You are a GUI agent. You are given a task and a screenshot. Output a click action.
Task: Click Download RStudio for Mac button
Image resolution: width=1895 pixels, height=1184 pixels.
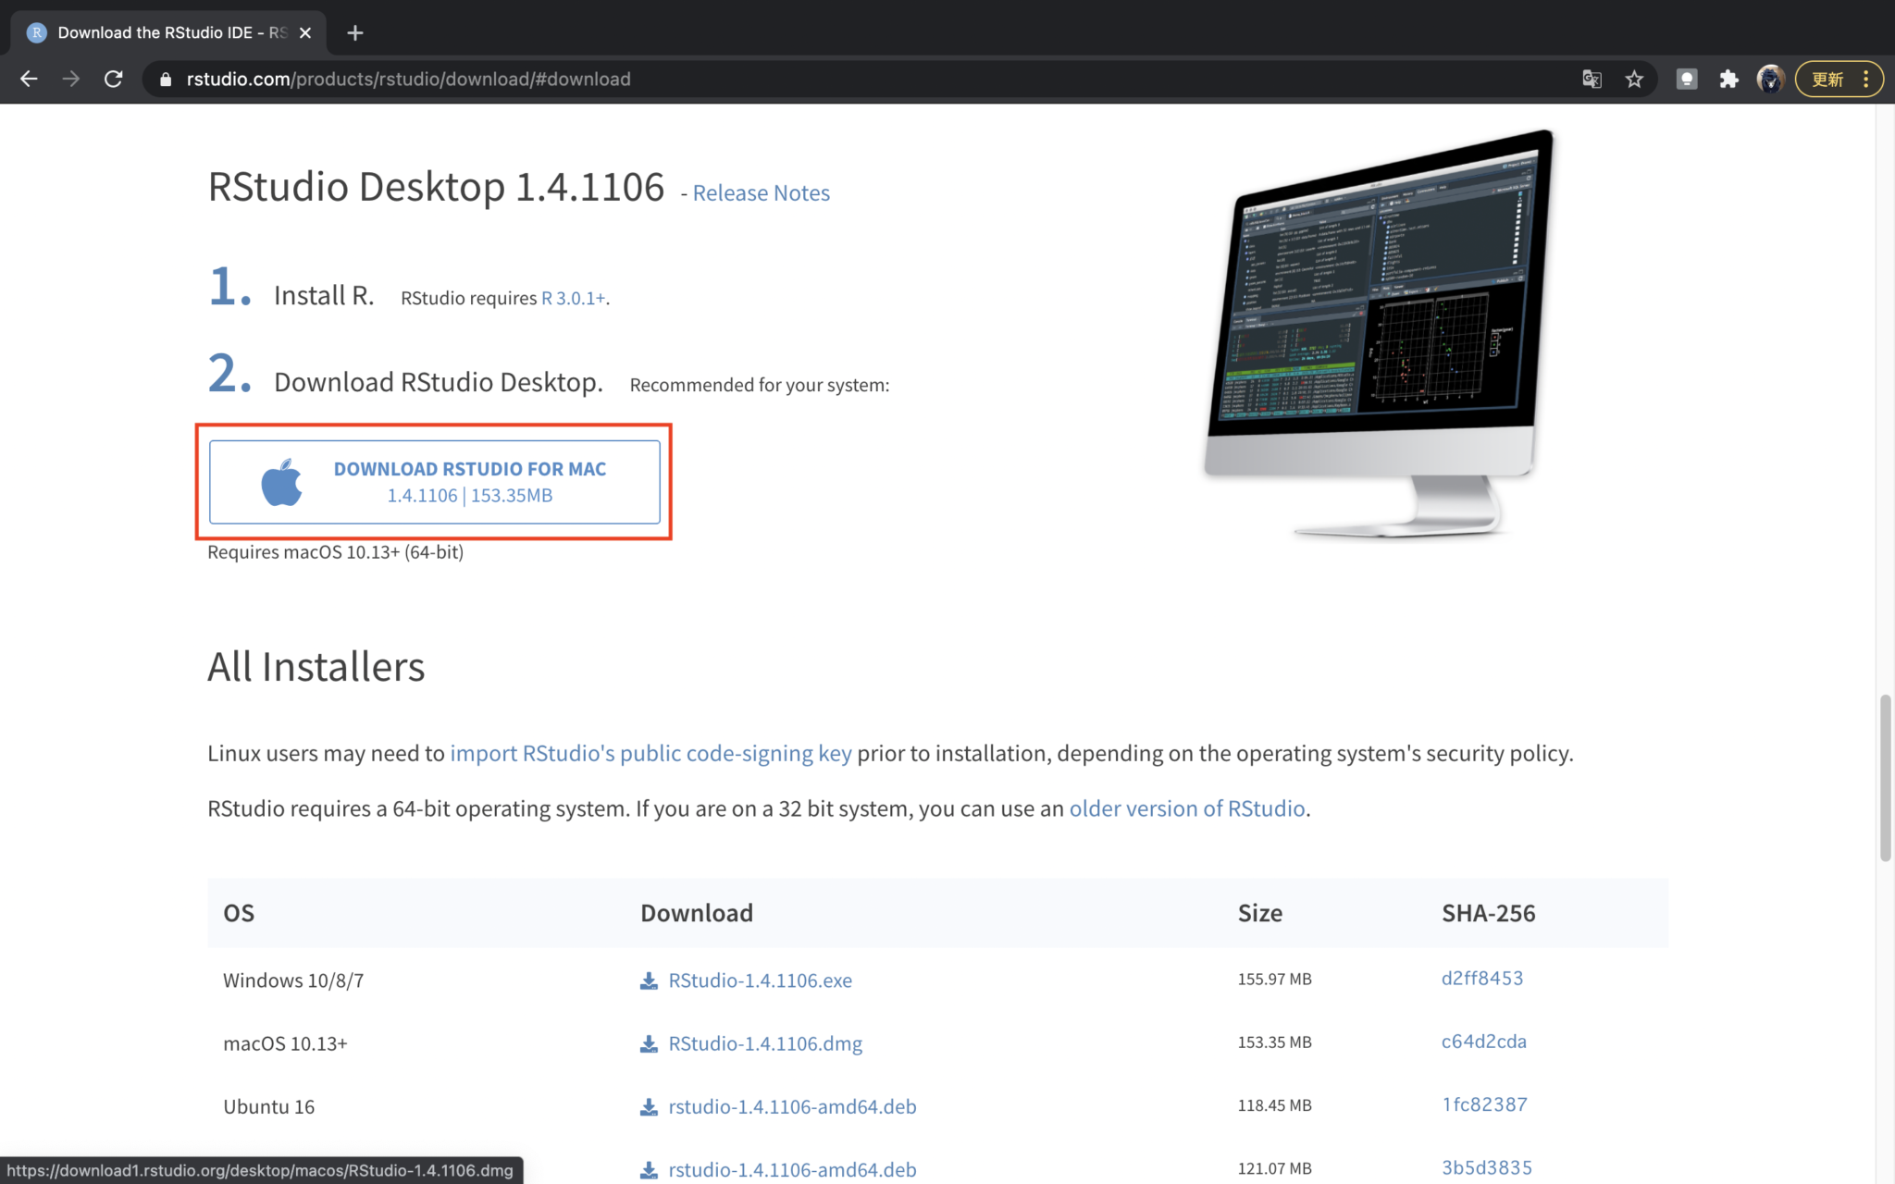469,482
